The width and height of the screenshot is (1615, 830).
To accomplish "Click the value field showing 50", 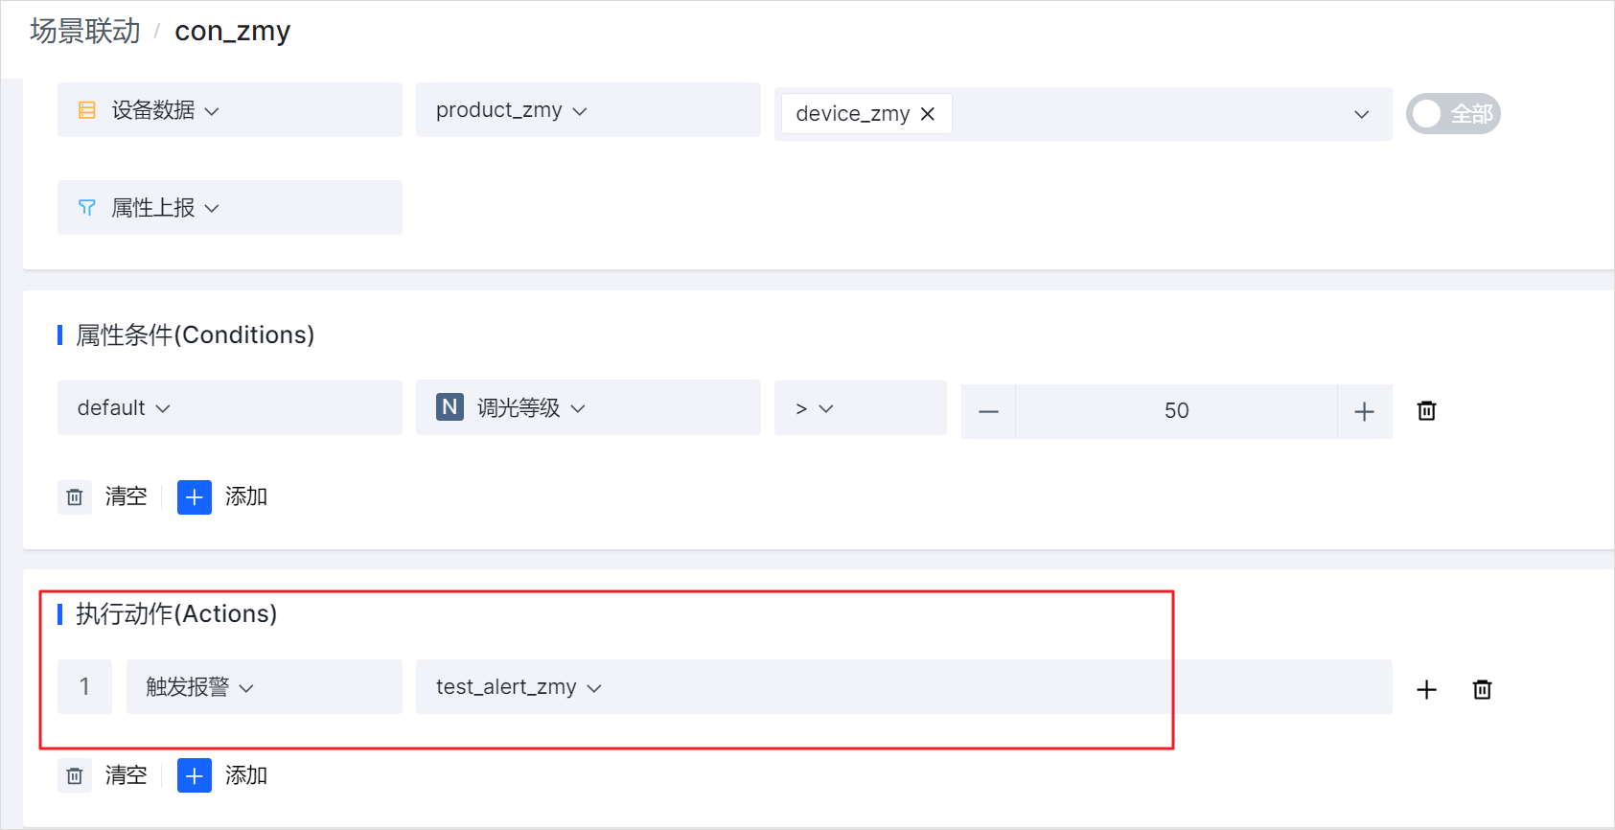I will pyautogui.click(x=1176, y=411).
